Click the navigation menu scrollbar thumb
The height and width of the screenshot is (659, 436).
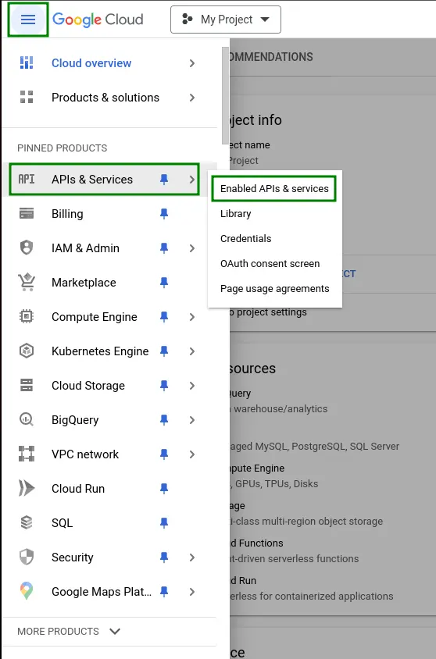[x=225, y=95]
